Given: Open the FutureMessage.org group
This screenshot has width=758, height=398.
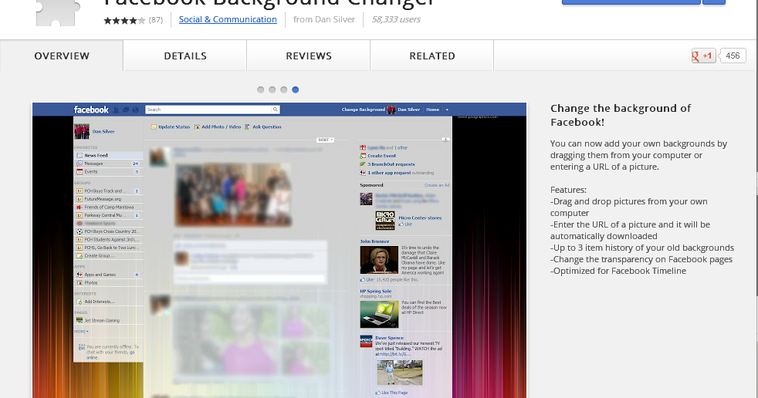Looking at the screenshot, I should click(x=108, y=199).
